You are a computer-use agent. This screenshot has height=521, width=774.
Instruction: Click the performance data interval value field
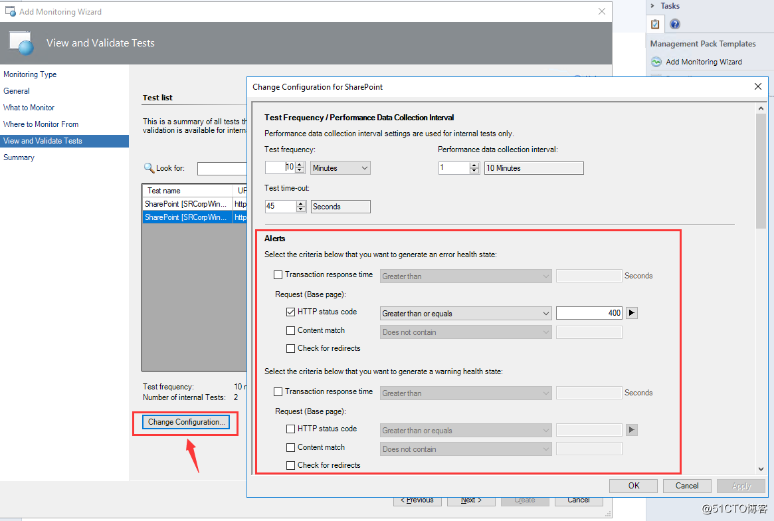[x=454, y=168]
